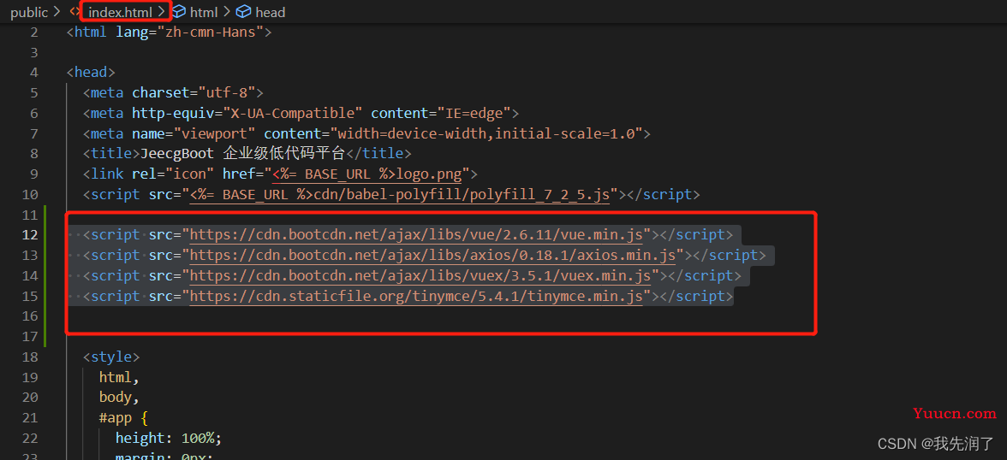This screenshot has width=1007, height=460.
Task: Follow the vuex.min.js CDN link on line 14
Action: pos(420,276)
